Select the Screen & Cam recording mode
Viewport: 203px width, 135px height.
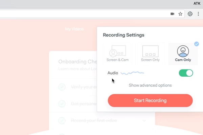[x=117, y=54]
